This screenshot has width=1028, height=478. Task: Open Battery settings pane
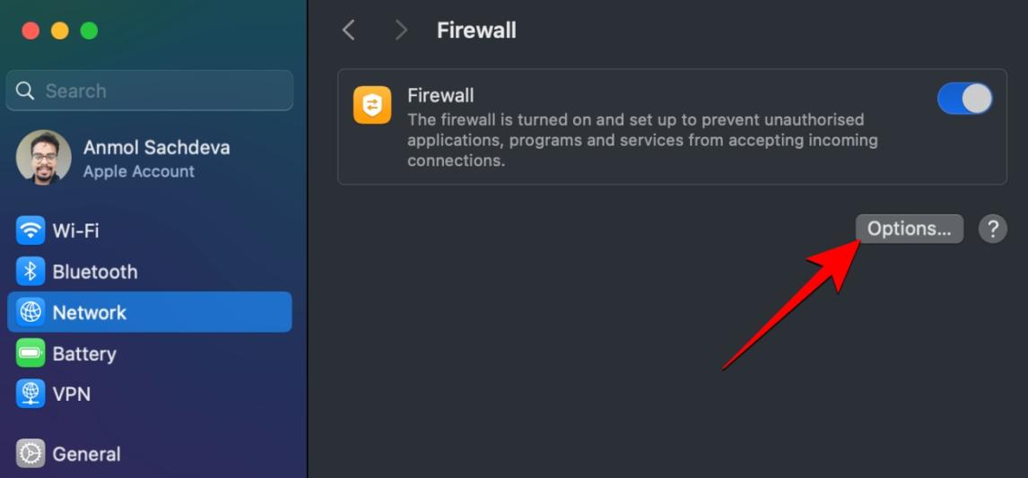(x=84, y=353)
